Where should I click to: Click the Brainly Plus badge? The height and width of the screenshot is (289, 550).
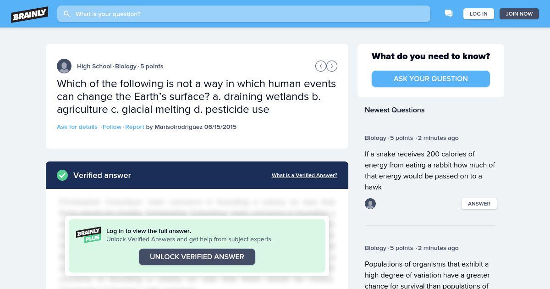coord(88,235)
